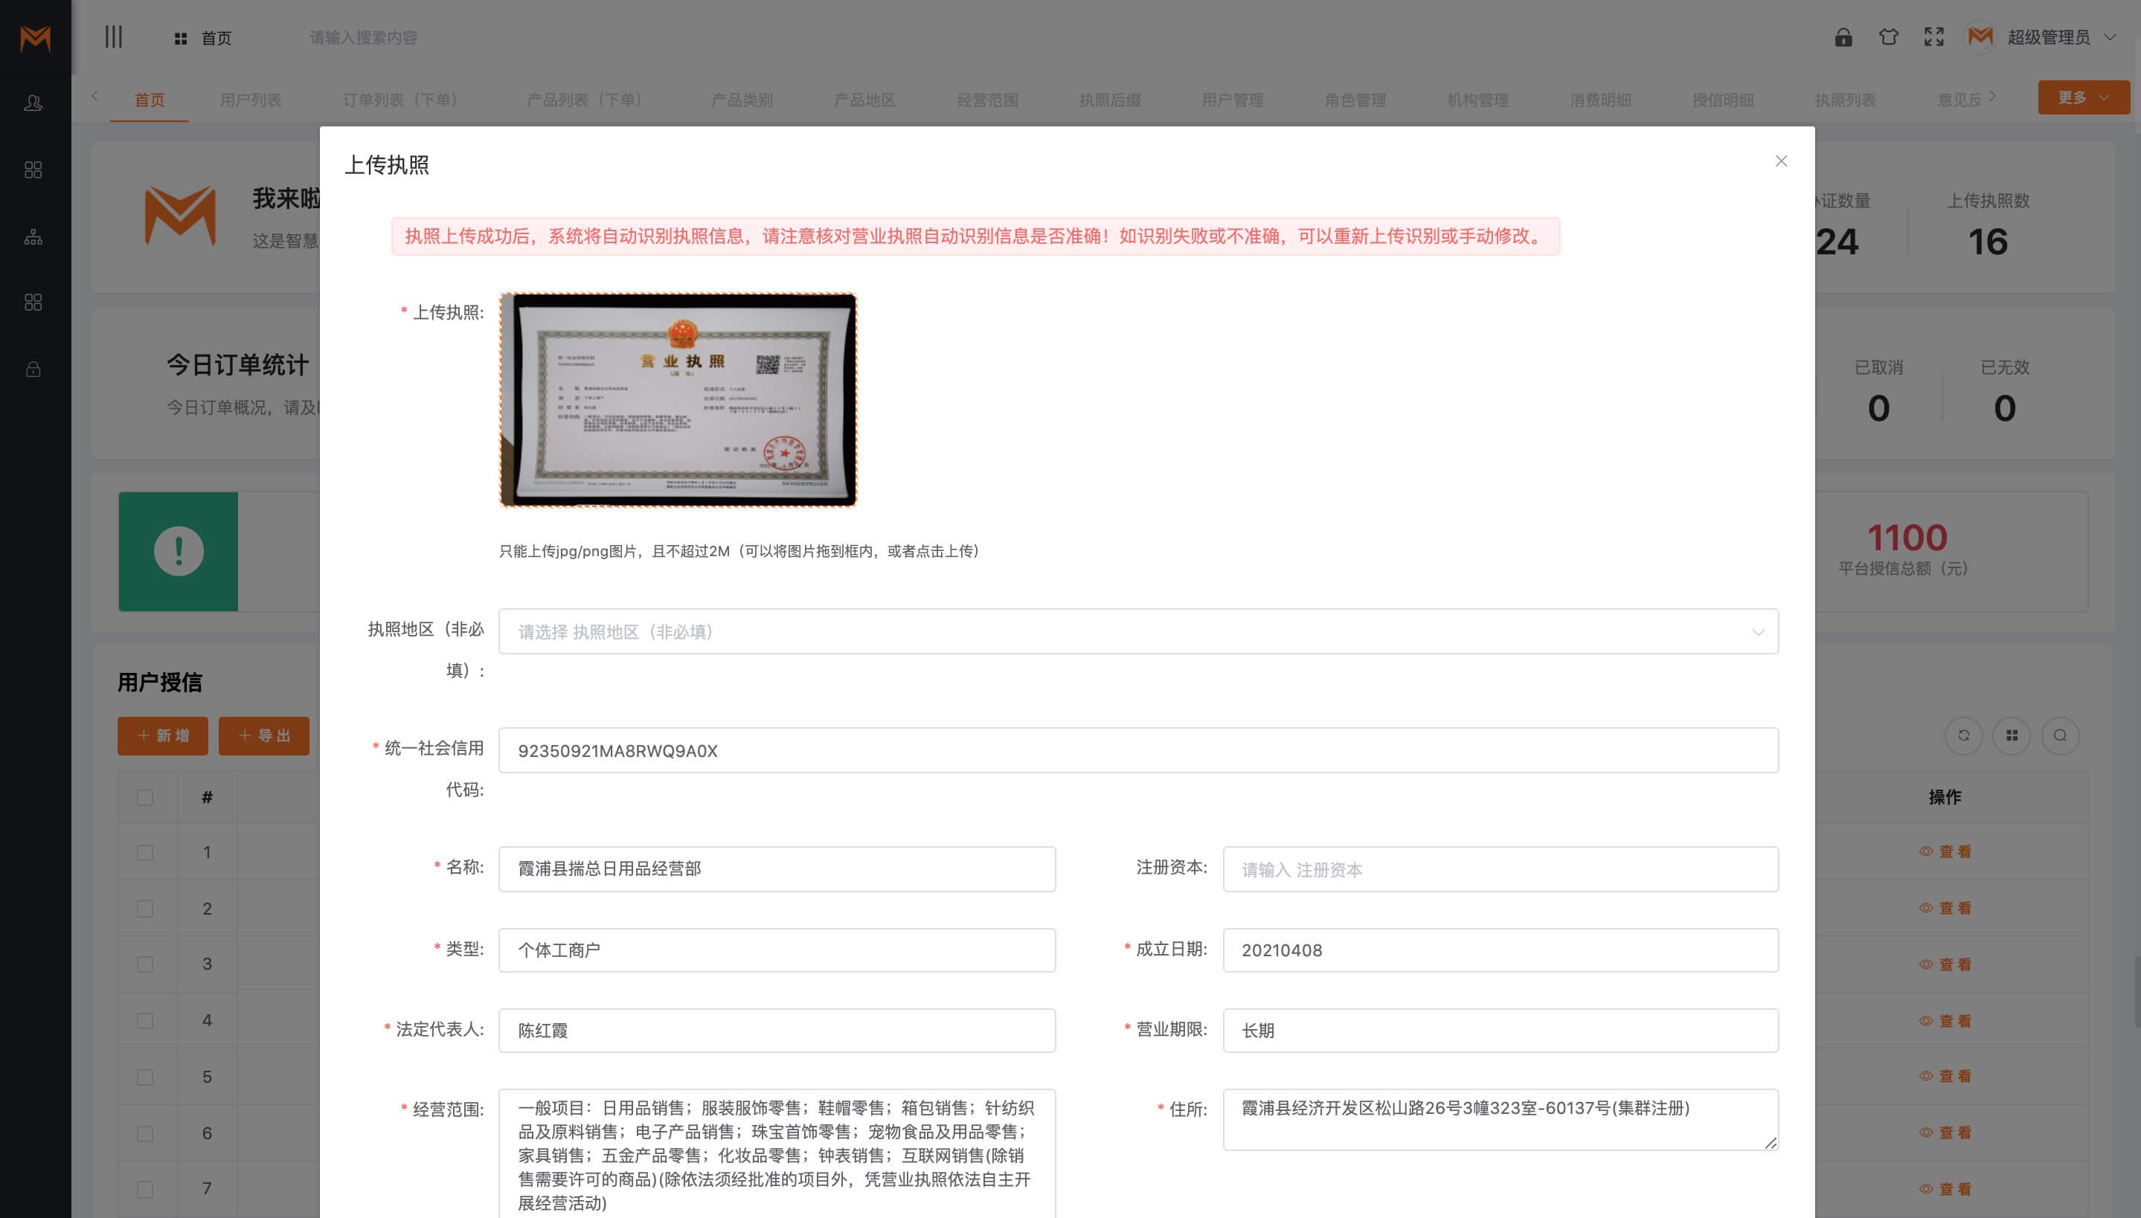Click the refresh icon above the table

click(x=1962, y=735)
